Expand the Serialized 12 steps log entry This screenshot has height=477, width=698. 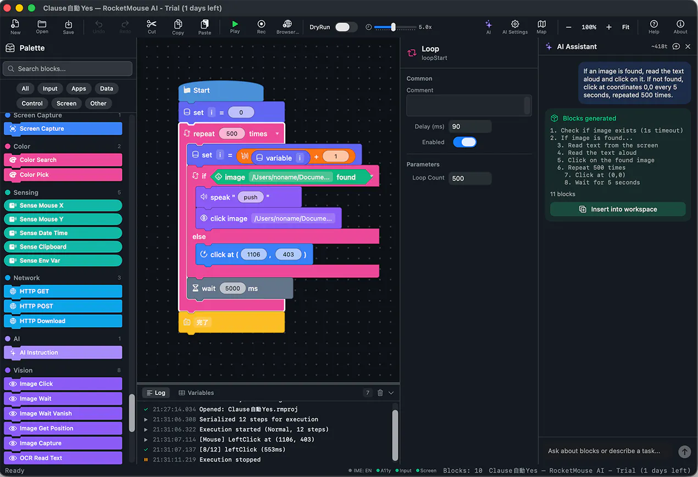[x=146, y=419]
